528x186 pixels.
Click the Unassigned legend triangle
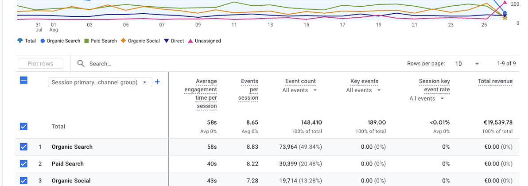pos(190,41)
